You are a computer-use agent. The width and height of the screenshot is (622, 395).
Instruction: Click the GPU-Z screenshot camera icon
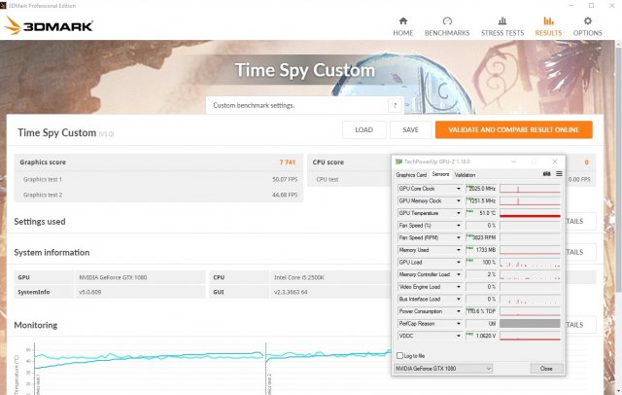click(546, 174)
